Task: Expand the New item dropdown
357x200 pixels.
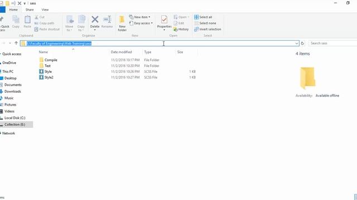Action: (x=139, y=17)
